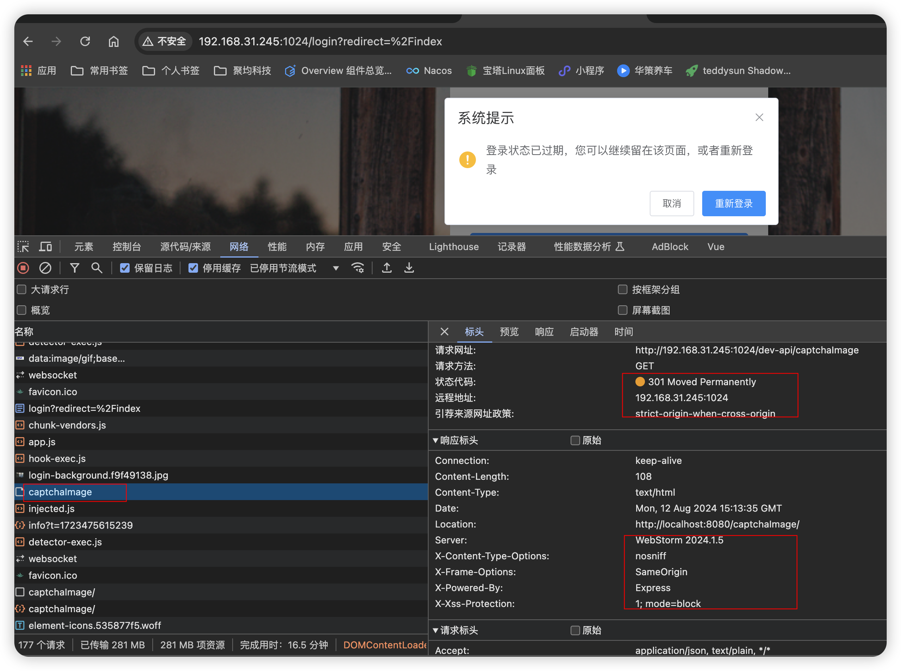Image resolution: width=901 pixels, height=671 pixels.
Task: Reload the page with the refresh icon
Action: (x=85, y=41)
